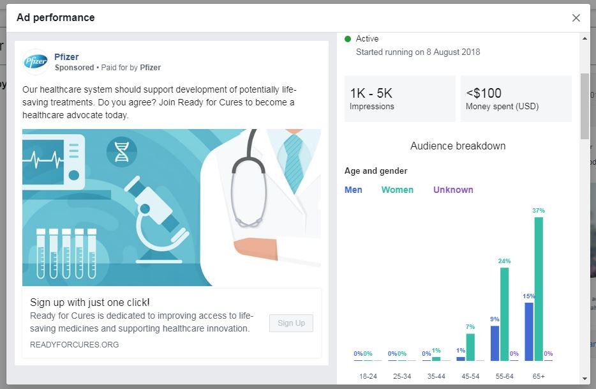Click the 45-54 axis label
This screenshot has width=596, height=389.
tap(470, 376)
